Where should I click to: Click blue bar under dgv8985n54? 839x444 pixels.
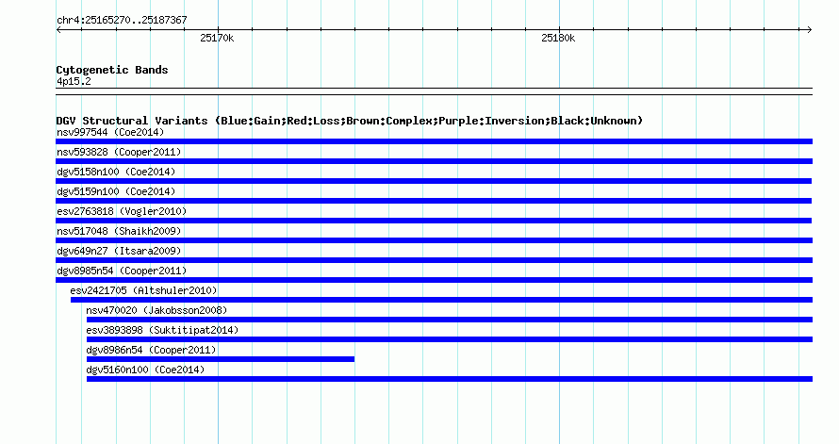[434, 280]
